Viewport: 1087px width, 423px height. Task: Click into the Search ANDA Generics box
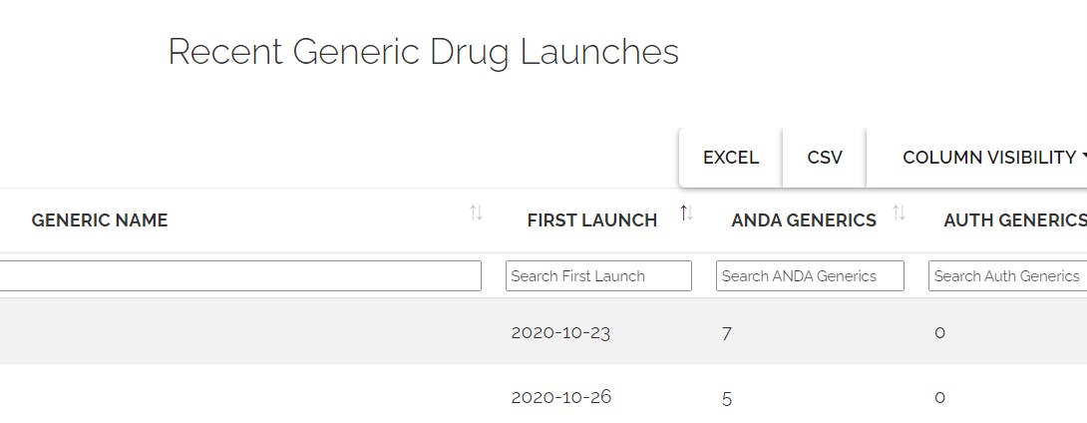click(810, 276)
